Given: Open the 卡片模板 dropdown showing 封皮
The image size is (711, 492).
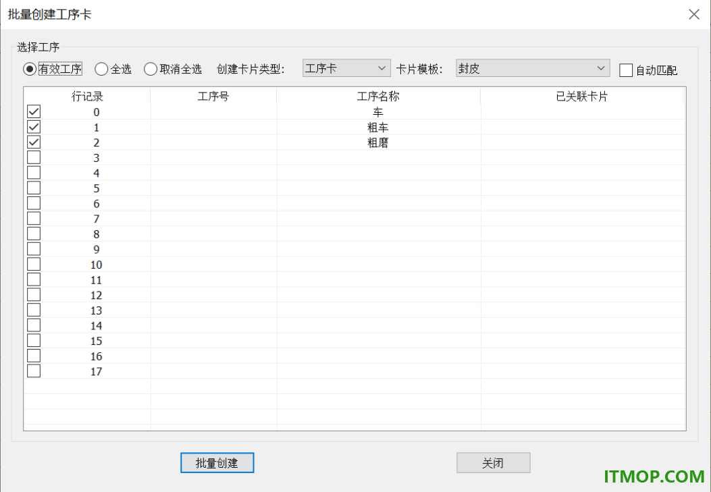Looking at the screenshot, I should click(x=533, y=68).
